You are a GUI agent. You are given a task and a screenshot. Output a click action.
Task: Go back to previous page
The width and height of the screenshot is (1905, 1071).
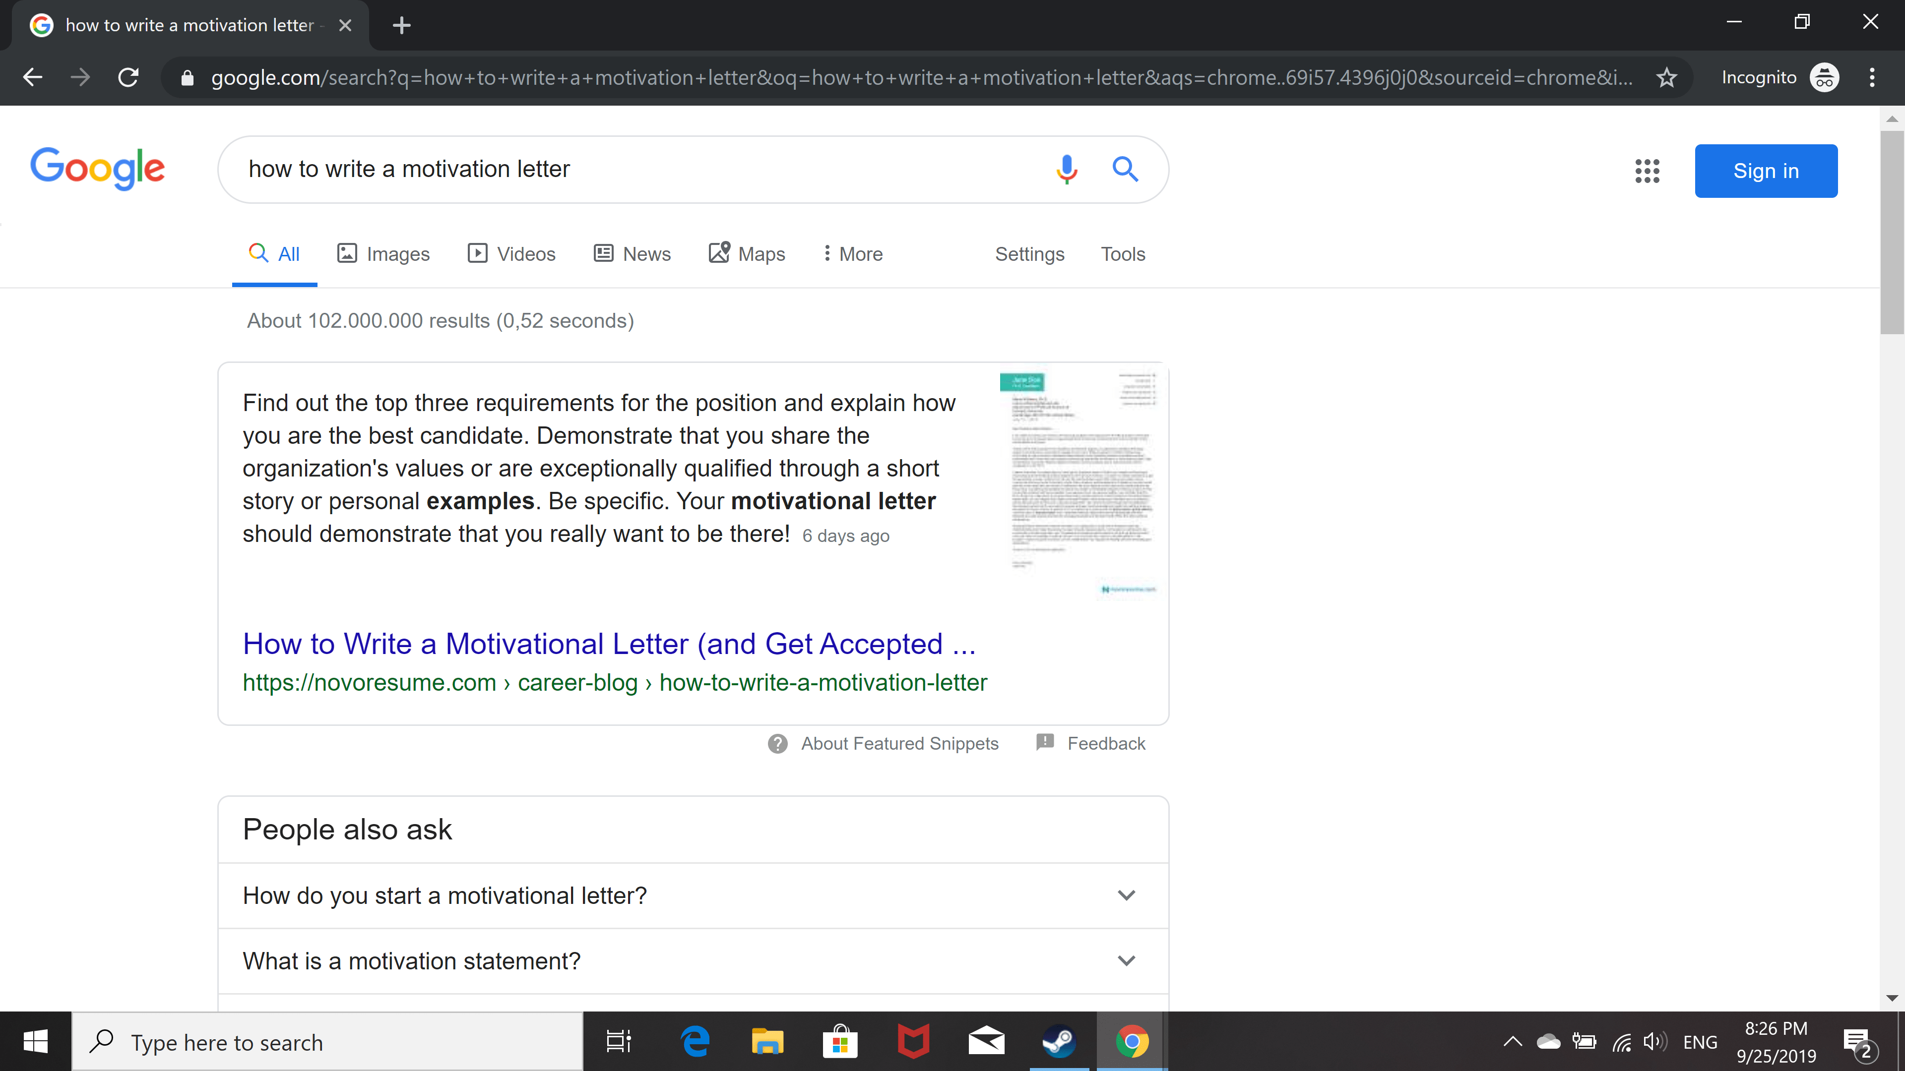33,78
